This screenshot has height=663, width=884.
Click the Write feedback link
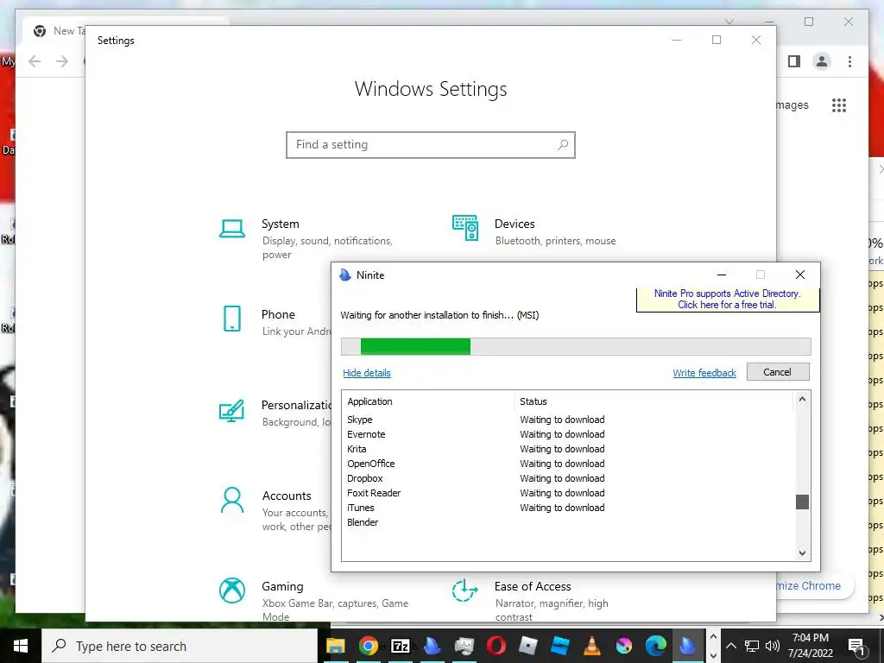(x=704, y=373)
